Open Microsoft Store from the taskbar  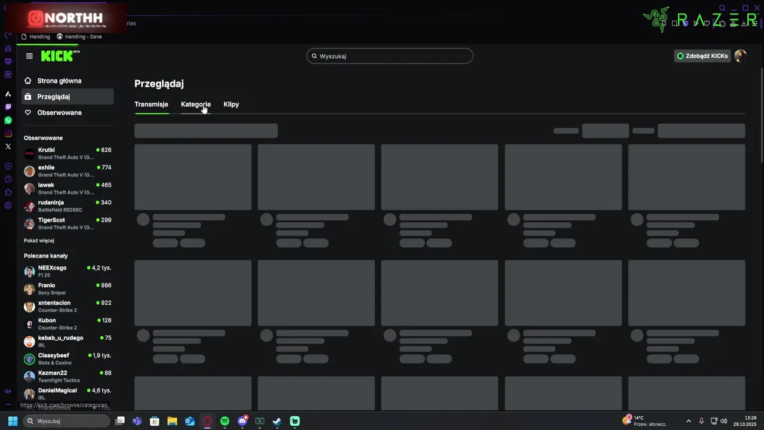155,421
